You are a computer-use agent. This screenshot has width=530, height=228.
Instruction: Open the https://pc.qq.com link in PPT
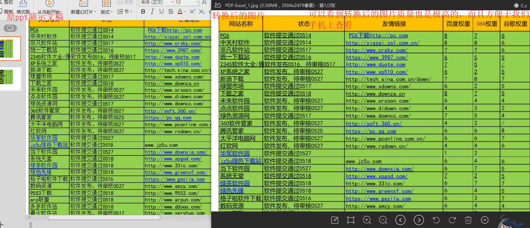168,117
